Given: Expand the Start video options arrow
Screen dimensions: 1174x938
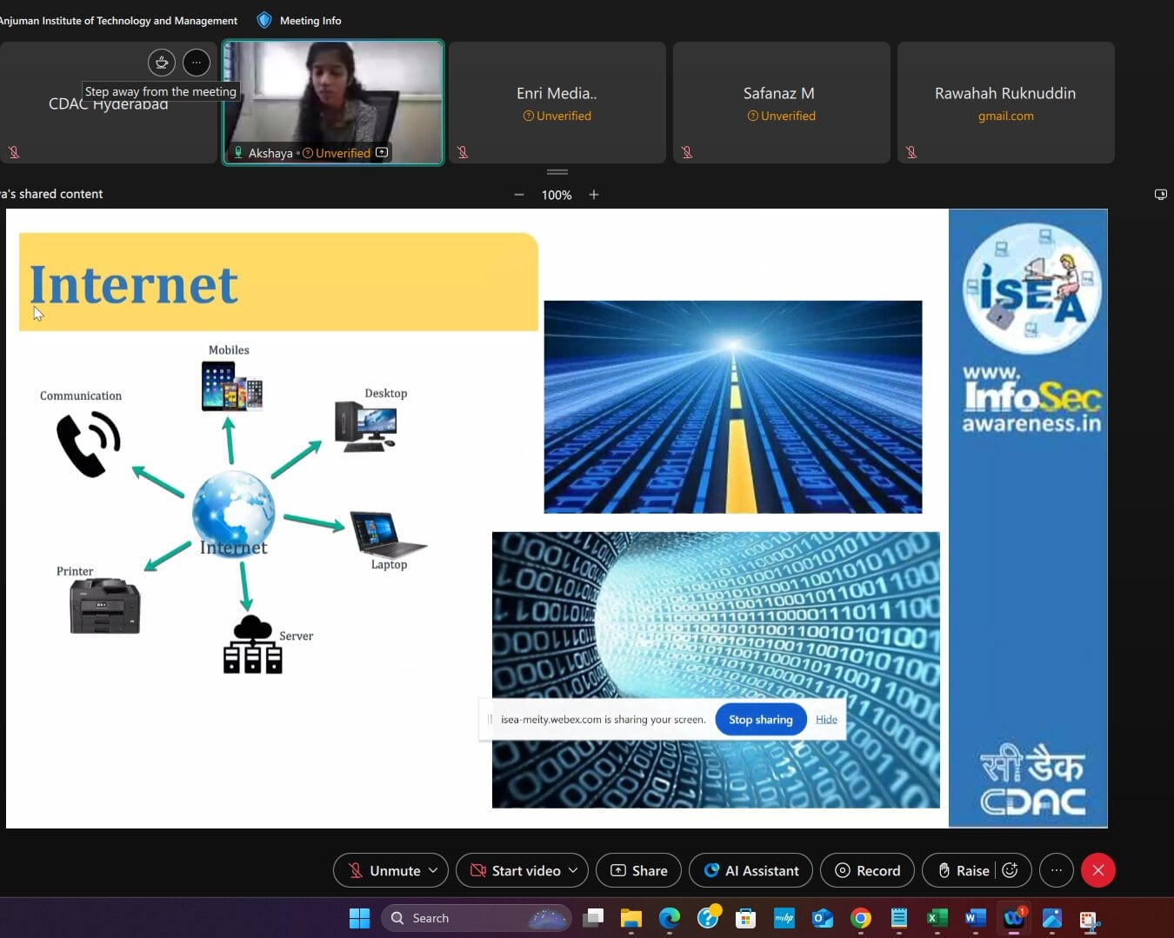Looking at the screenshot, I should click(573, 870).
